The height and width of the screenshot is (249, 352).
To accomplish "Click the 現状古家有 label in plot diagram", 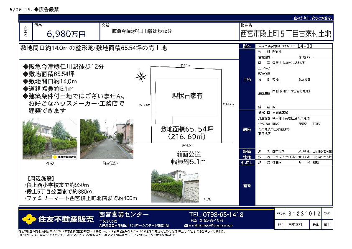I will (187, 96).
